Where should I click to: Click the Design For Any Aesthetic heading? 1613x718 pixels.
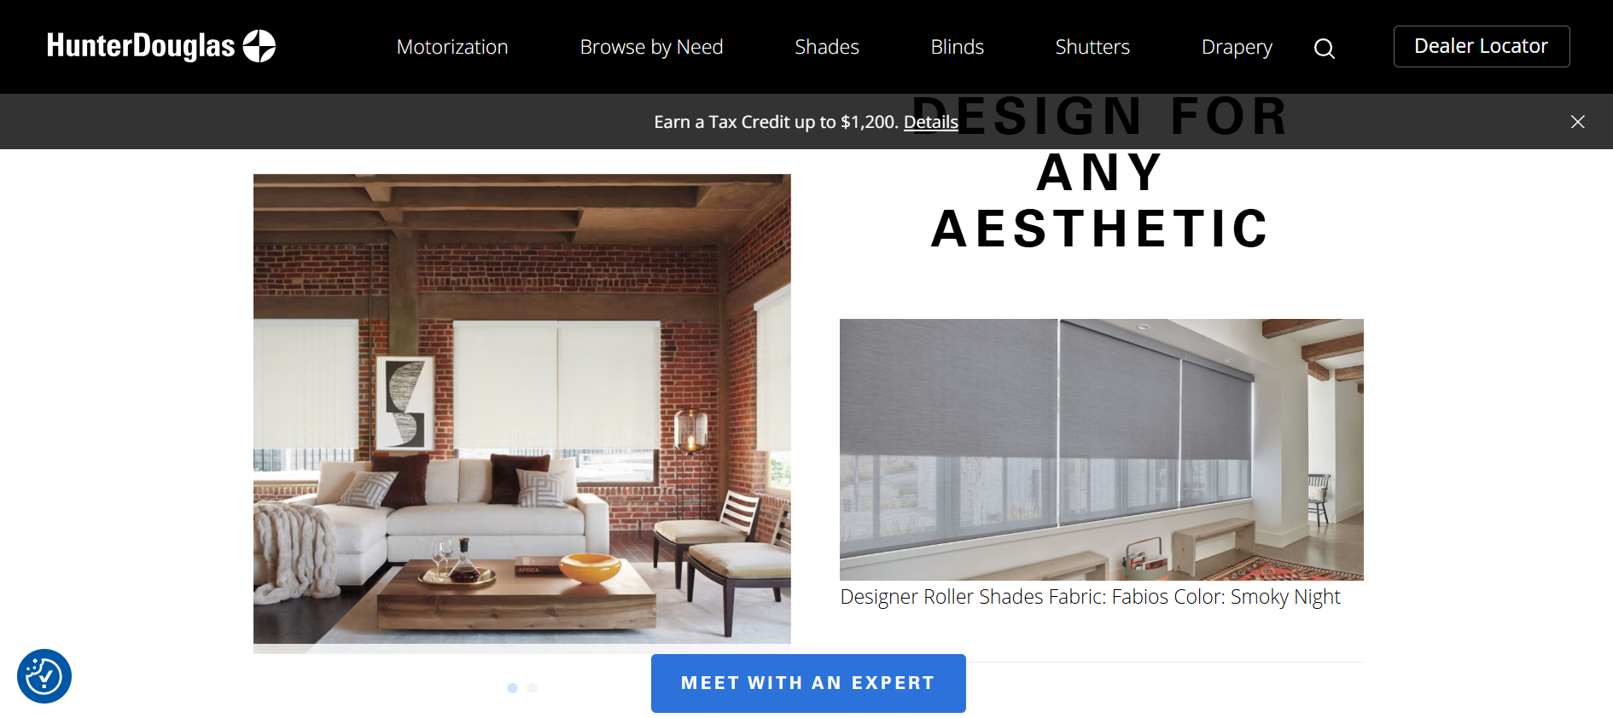pyautogui.click(x=1100, y=172)
